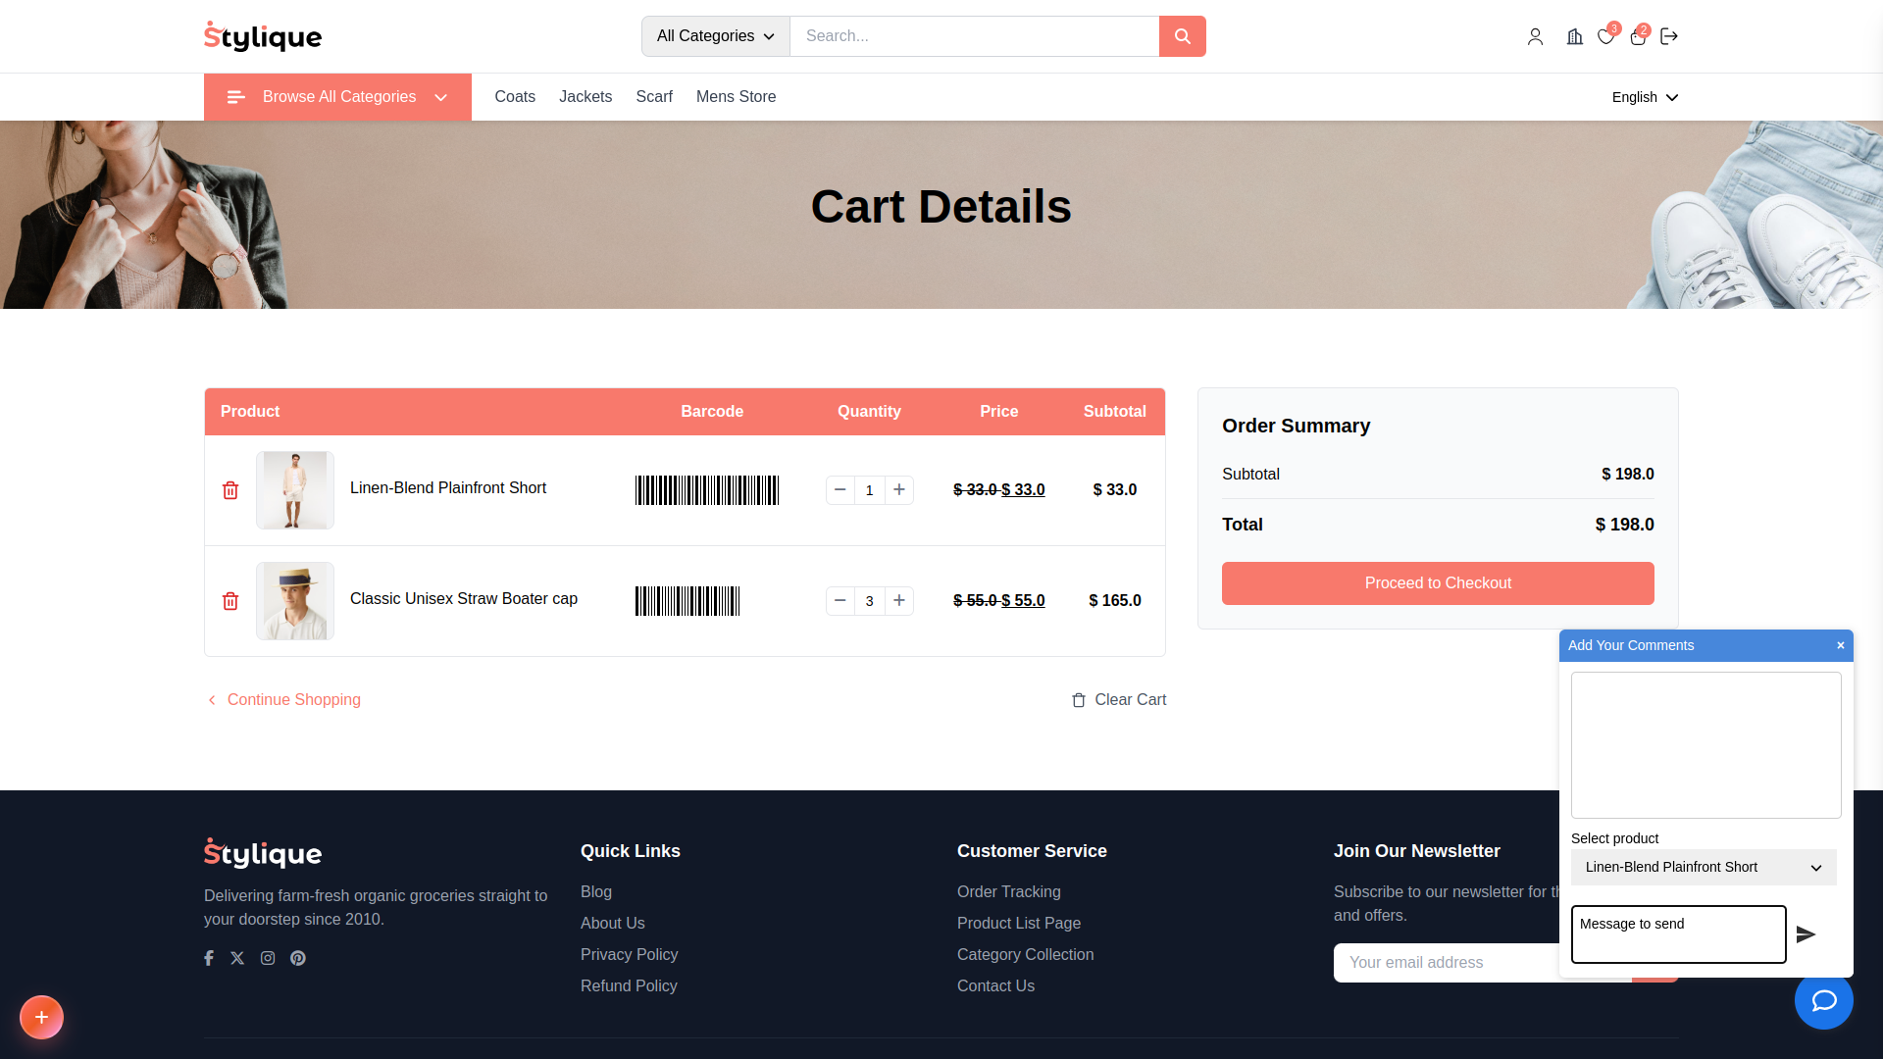Delete Classic Unisex Straw Boater cap from cart

tap(230, 601)
